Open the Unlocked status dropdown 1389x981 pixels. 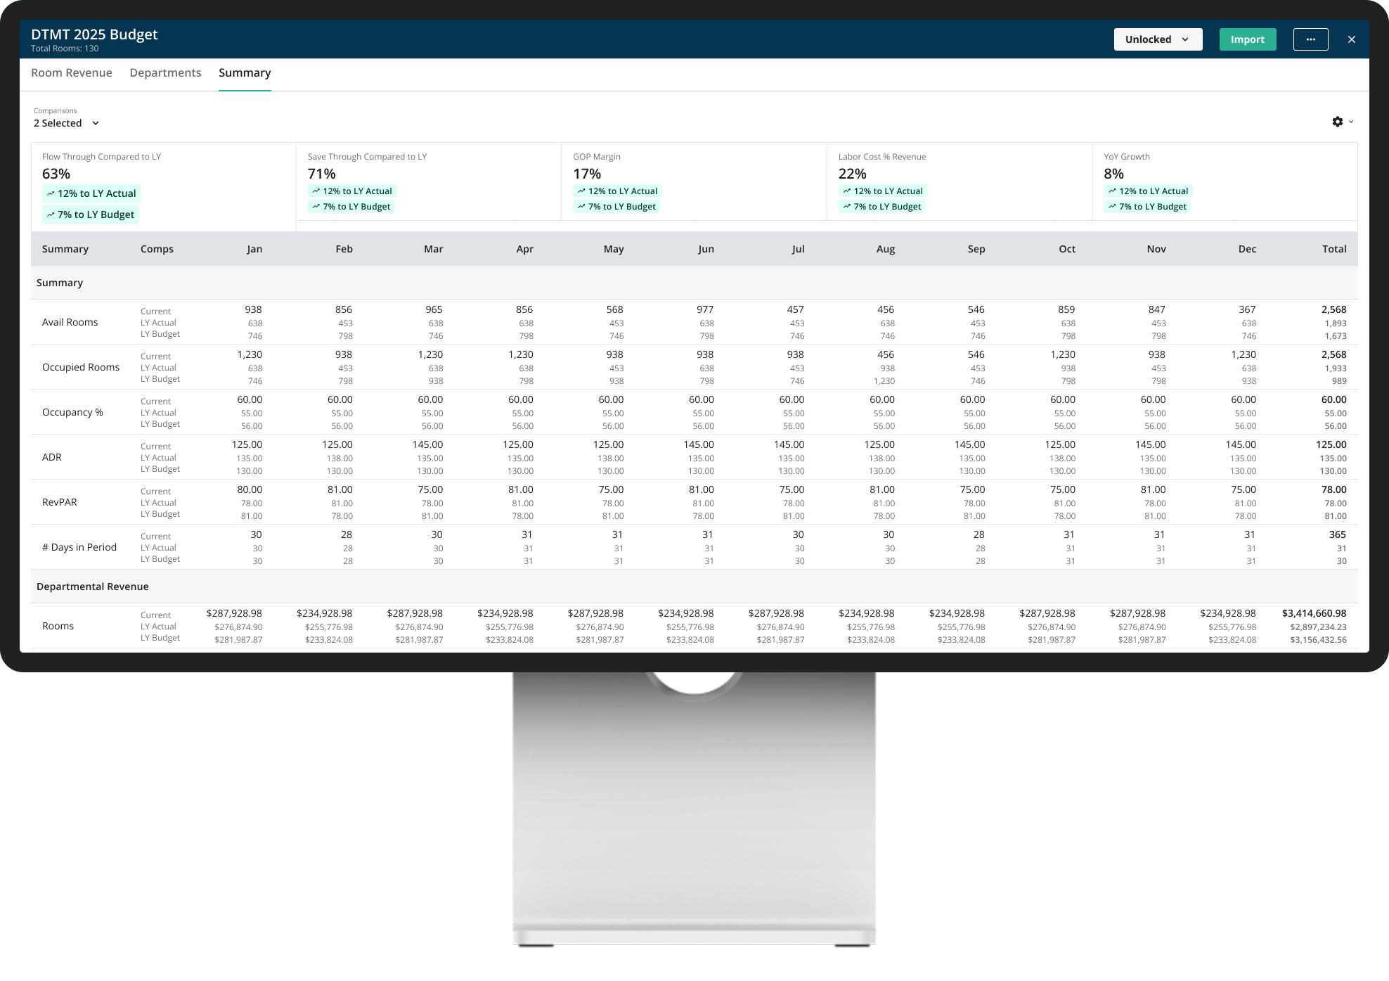(x=1157, y=39)
